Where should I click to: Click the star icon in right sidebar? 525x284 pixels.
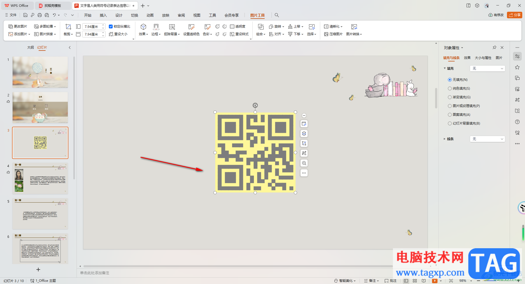pyautogui.click(x=517, y=67)
